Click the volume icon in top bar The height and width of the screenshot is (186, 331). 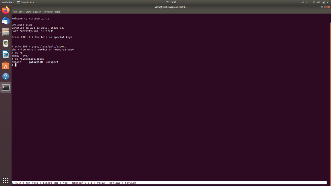click(318, 2)
